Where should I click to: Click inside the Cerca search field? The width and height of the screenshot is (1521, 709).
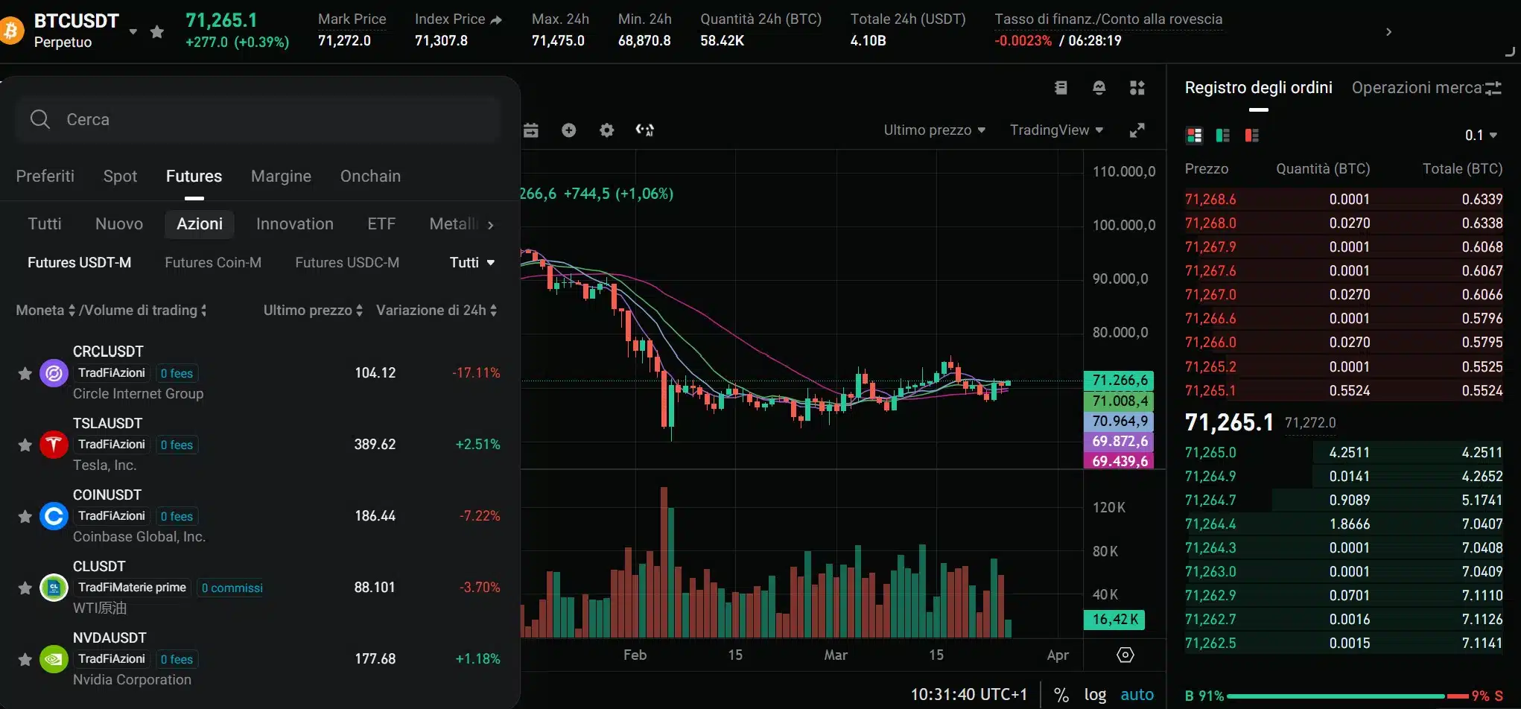pos(257,118)
